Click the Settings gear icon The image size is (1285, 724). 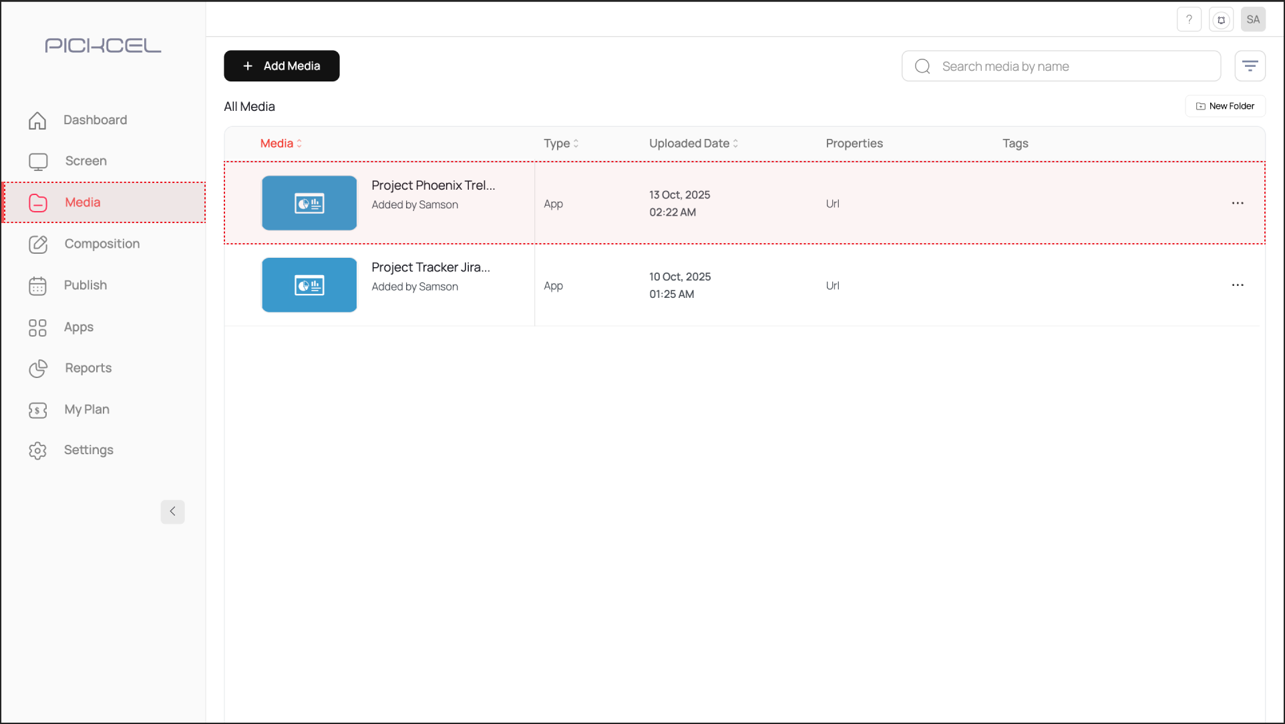(38, 451)
